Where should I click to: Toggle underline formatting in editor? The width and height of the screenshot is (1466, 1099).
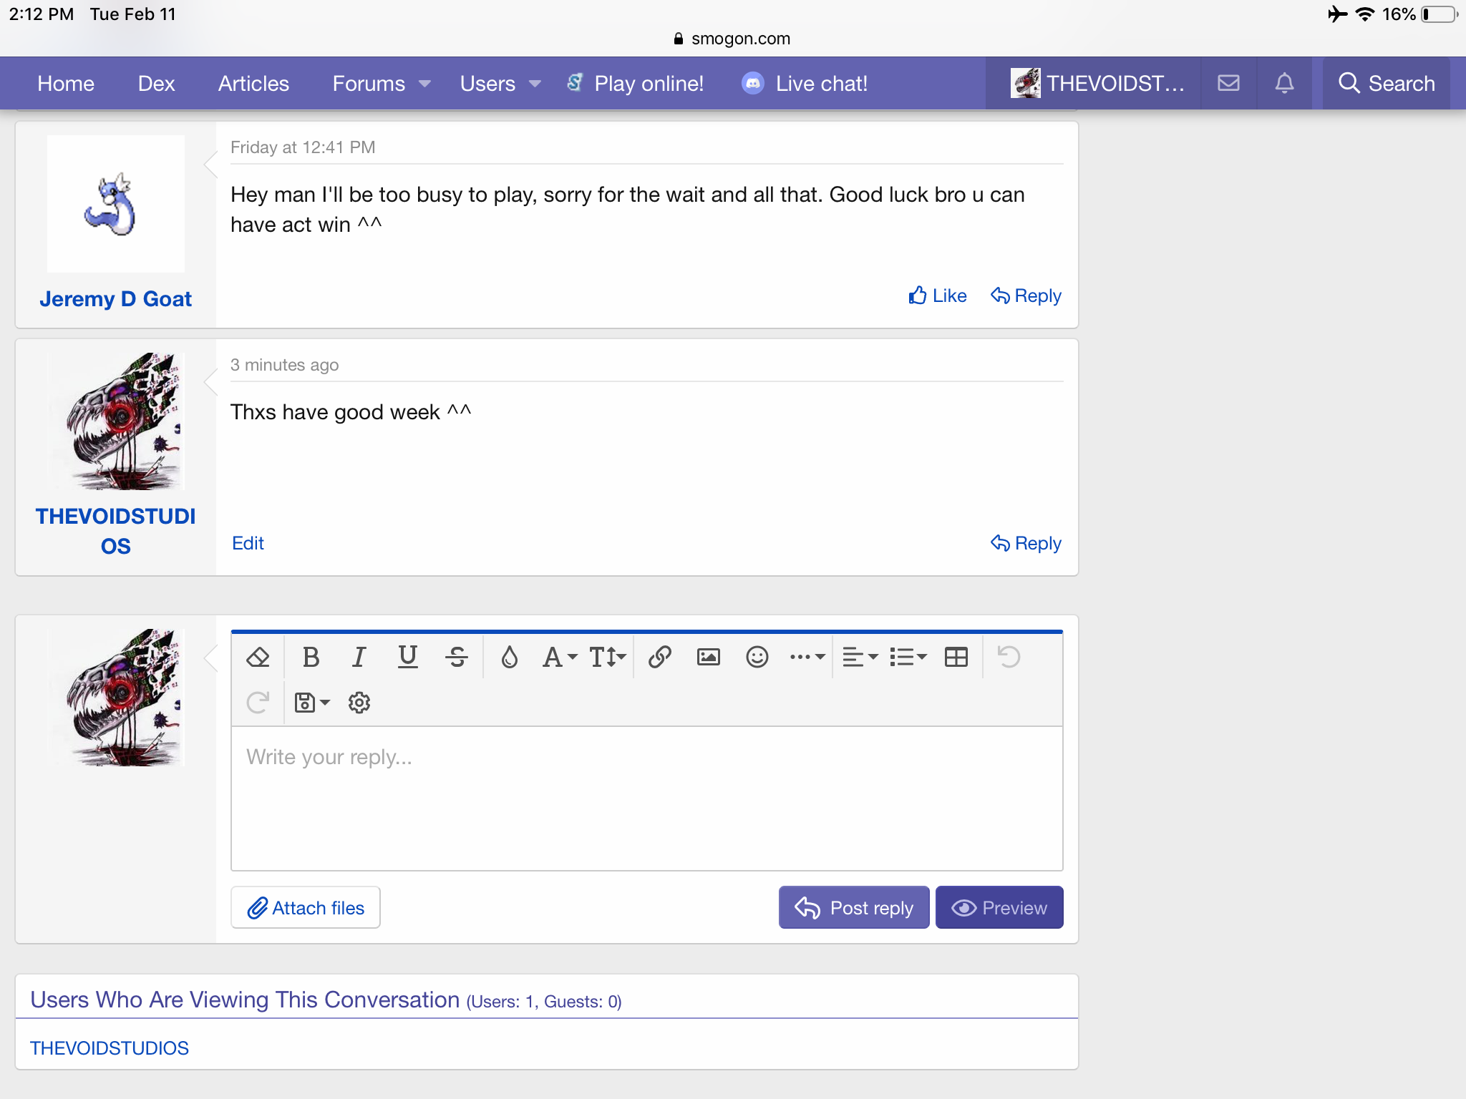pyautogui.click(x=407, y=657)
